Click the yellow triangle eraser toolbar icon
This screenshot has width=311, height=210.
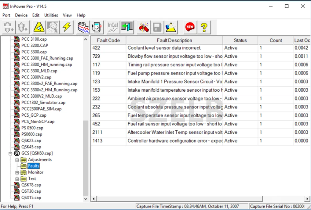coord(171,27)
